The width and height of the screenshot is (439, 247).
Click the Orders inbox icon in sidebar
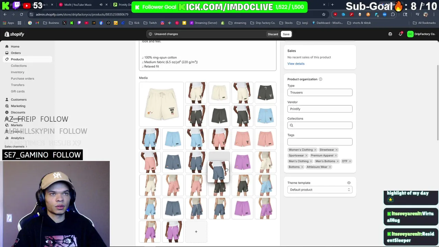pos(7,53)
